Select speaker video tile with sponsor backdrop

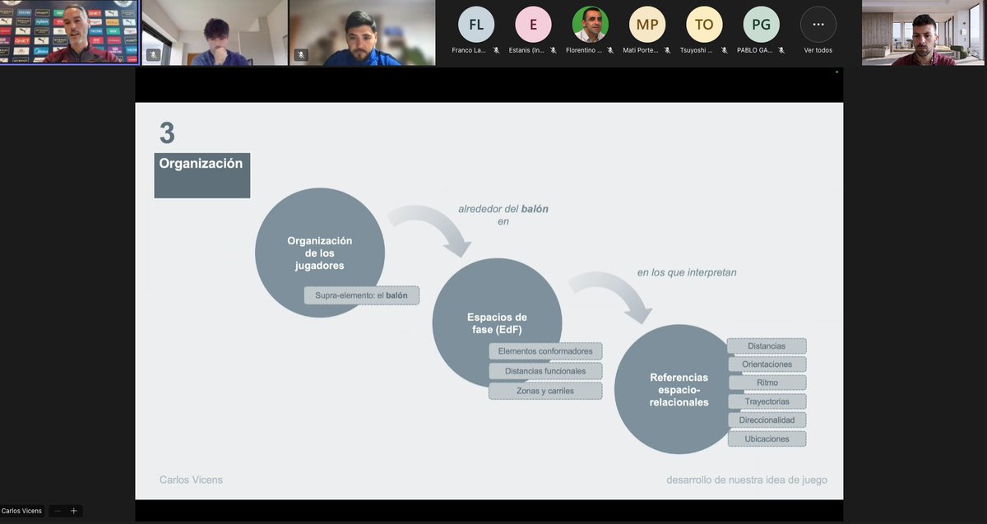click(x=69, y=32)
